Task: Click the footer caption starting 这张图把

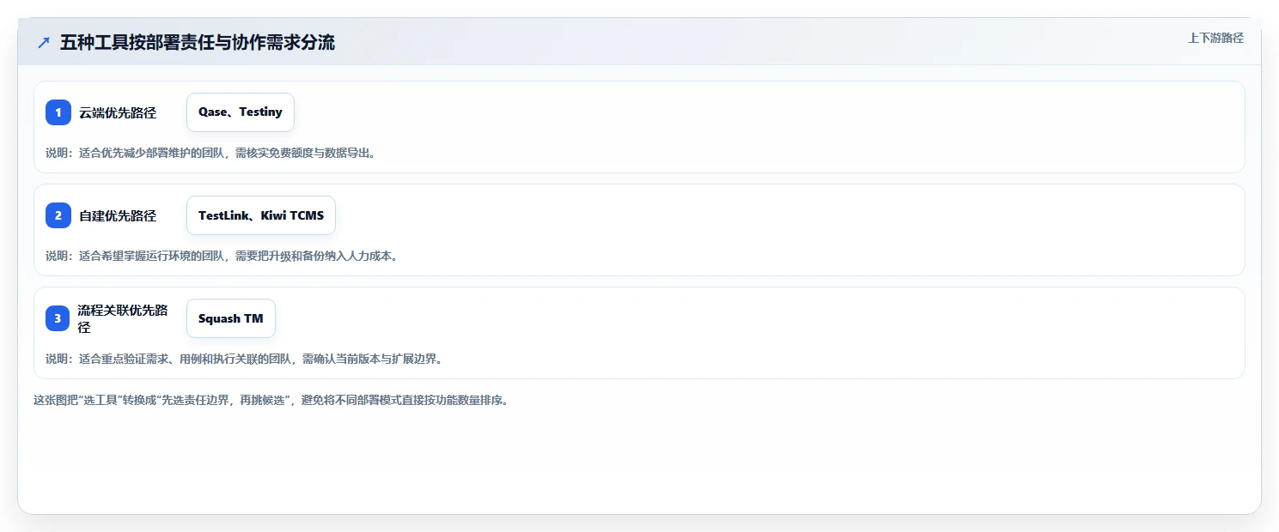Action: (x=271, y=400)
